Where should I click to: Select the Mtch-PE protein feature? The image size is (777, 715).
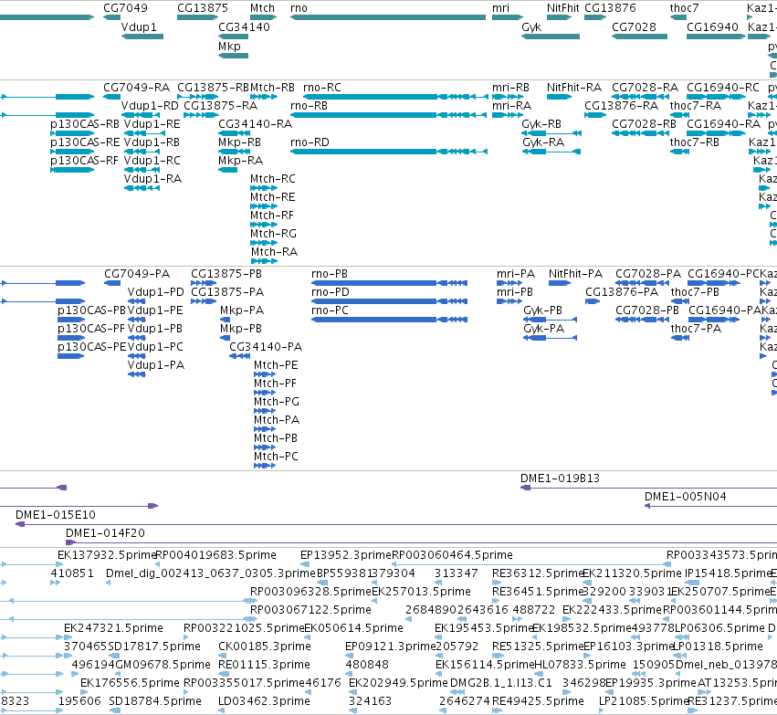tap(265, 374)
